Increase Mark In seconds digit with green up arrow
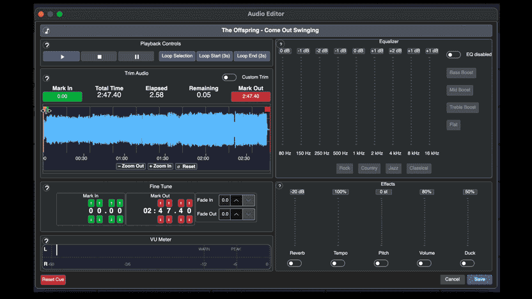Screen dimensions: 532x299 (99, 203)
